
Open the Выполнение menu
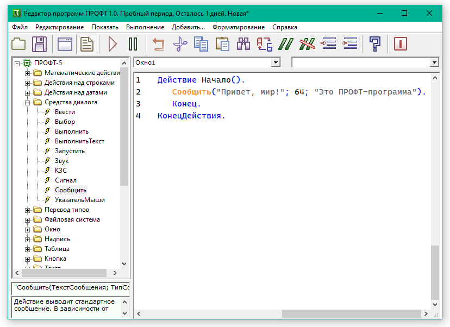pyautogui.click(x=145, y=27)
